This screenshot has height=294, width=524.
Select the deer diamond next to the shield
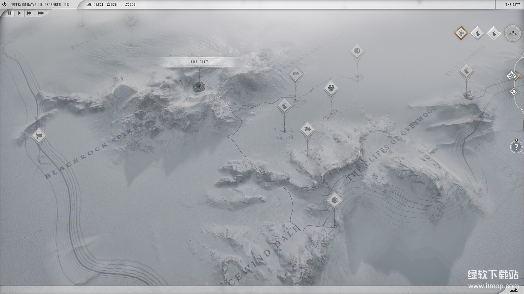pos(477,33)
